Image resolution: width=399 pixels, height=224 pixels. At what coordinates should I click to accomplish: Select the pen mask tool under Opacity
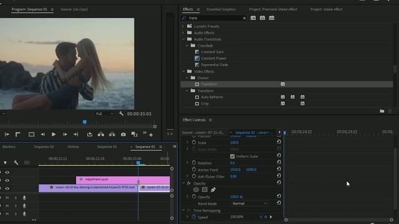coord(213,189)
